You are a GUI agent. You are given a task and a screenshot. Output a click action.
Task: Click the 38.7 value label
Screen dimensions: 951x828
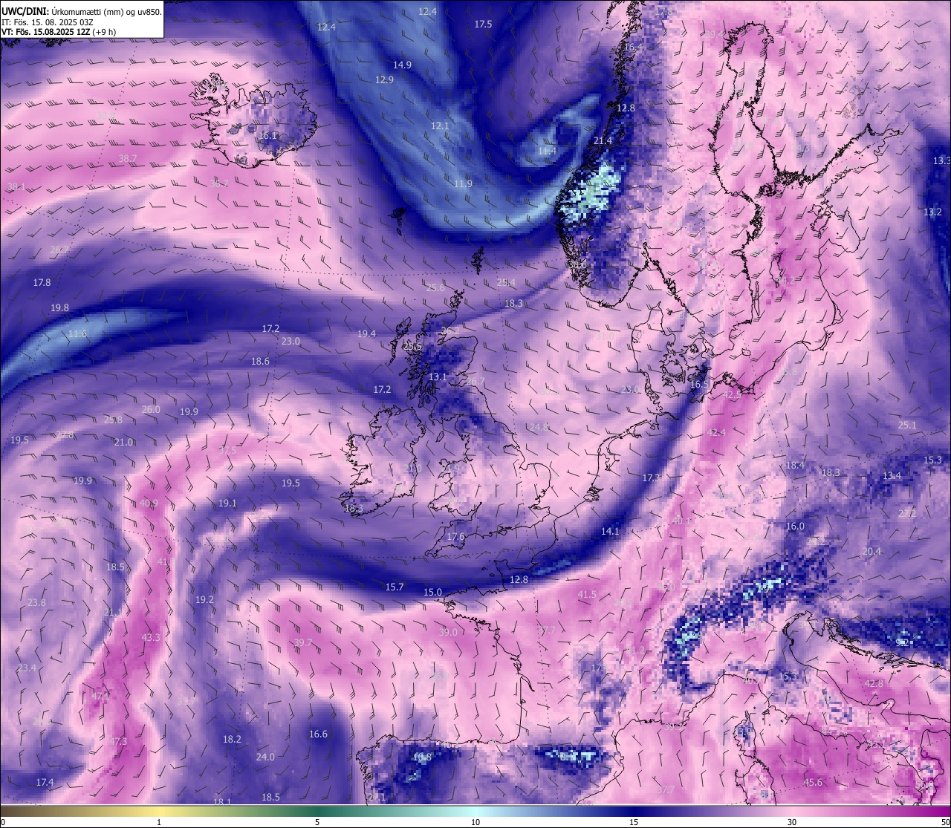click(x=128, y=158)
